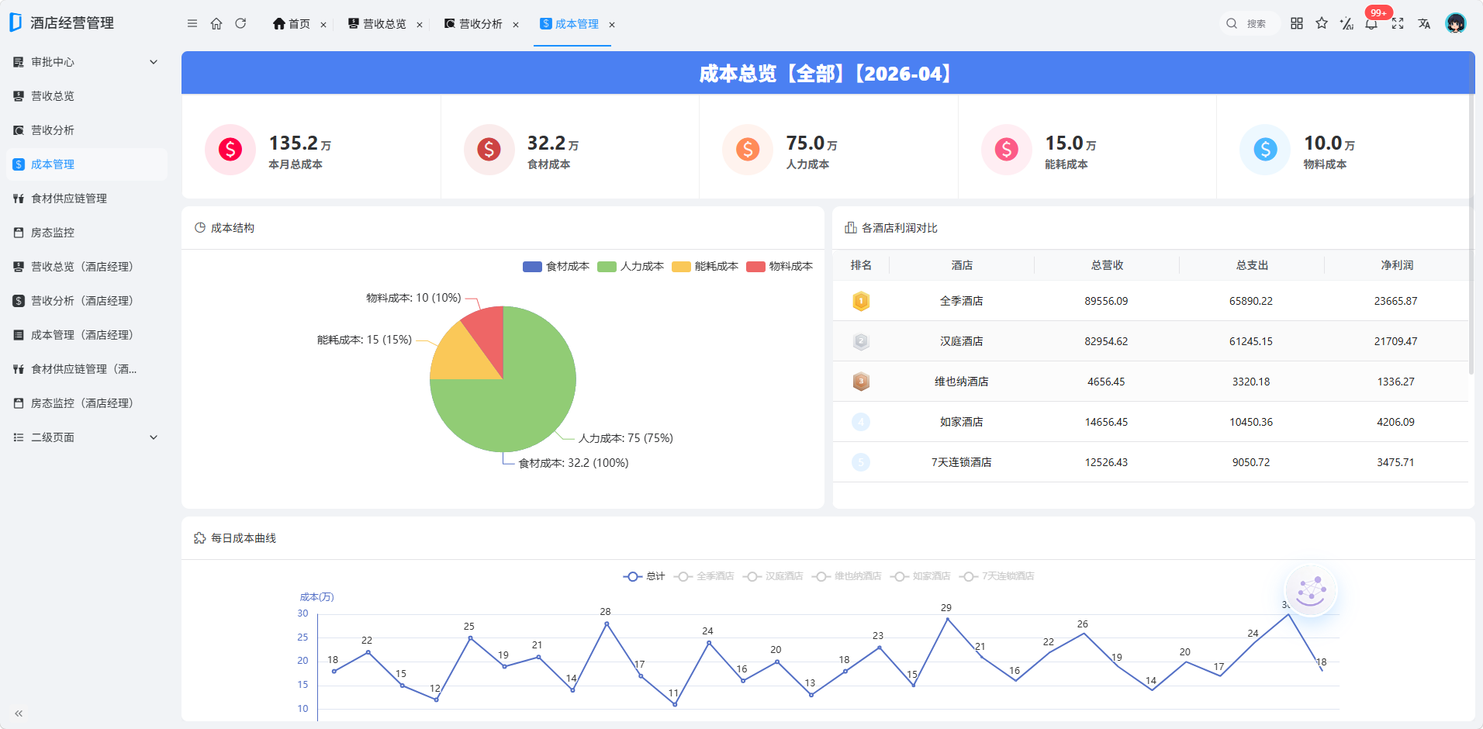Click the floating AI assistant icon

(x=1311, y=591)
